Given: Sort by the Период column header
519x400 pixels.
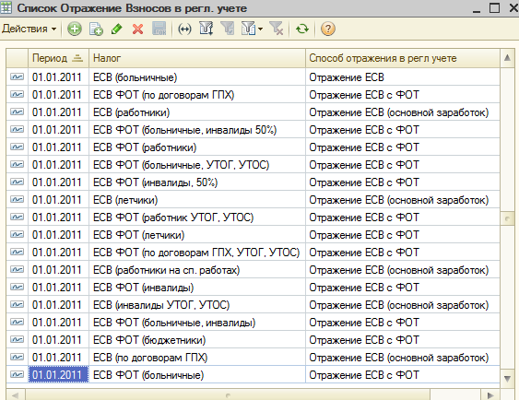Looking at the screenshot, I should pos(58,58).
